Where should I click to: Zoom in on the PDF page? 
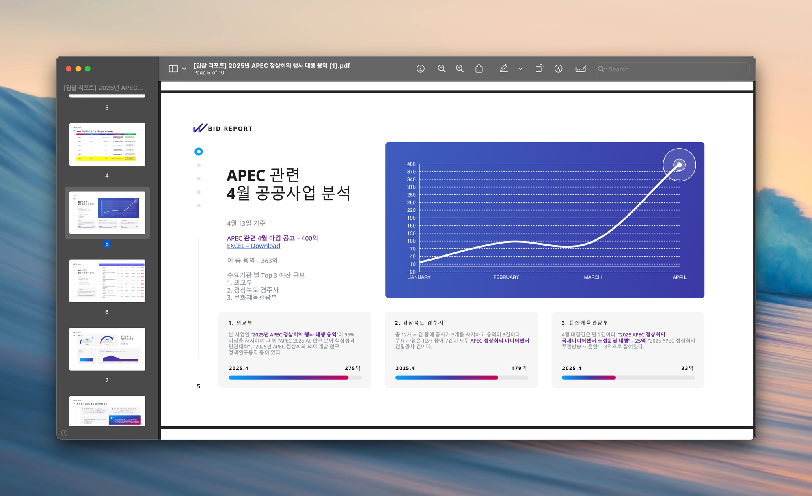(x=460, y=69)
